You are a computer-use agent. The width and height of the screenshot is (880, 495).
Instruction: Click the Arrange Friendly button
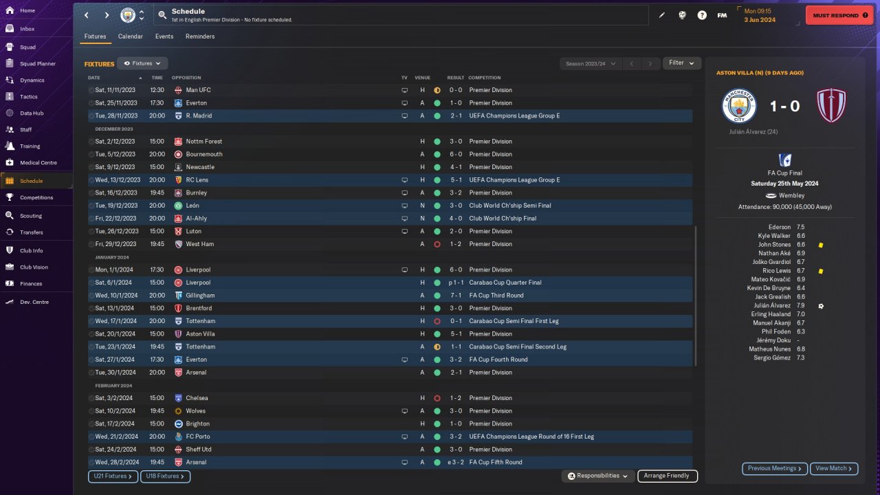(668, 476)
